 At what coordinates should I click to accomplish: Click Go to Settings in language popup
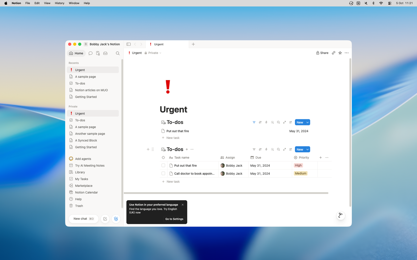[174, 219]
